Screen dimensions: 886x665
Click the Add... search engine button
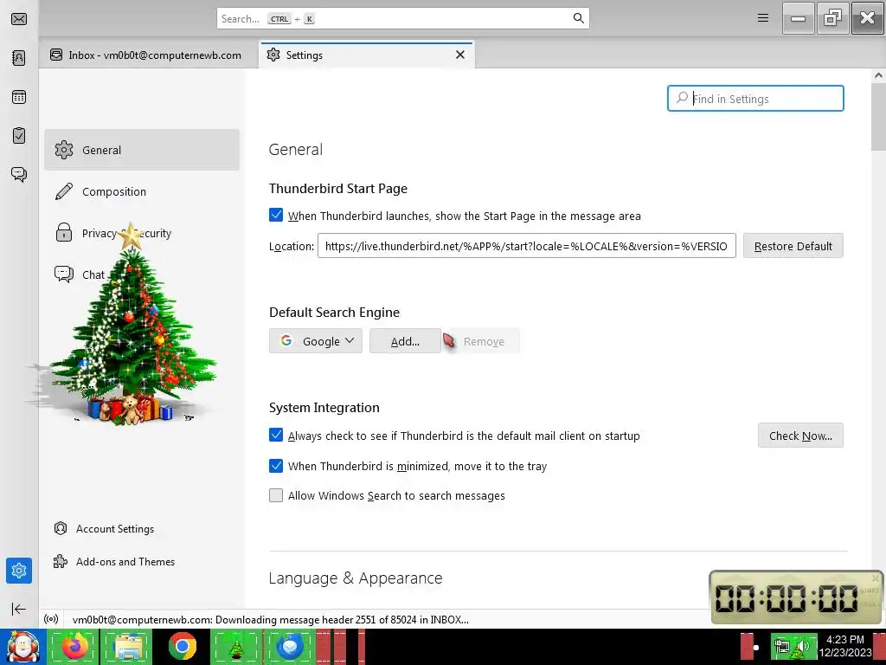coord(405,341)
